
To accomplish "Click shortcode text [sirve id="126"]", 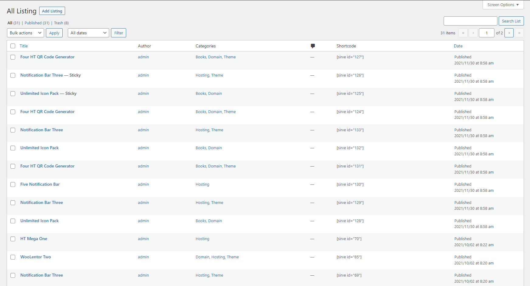I will pyautogui.click(x=350, y=75).
